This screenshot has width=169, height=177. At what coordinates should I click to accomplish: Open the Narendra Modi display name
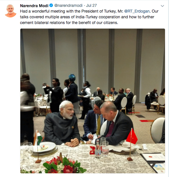pos(34,5)
